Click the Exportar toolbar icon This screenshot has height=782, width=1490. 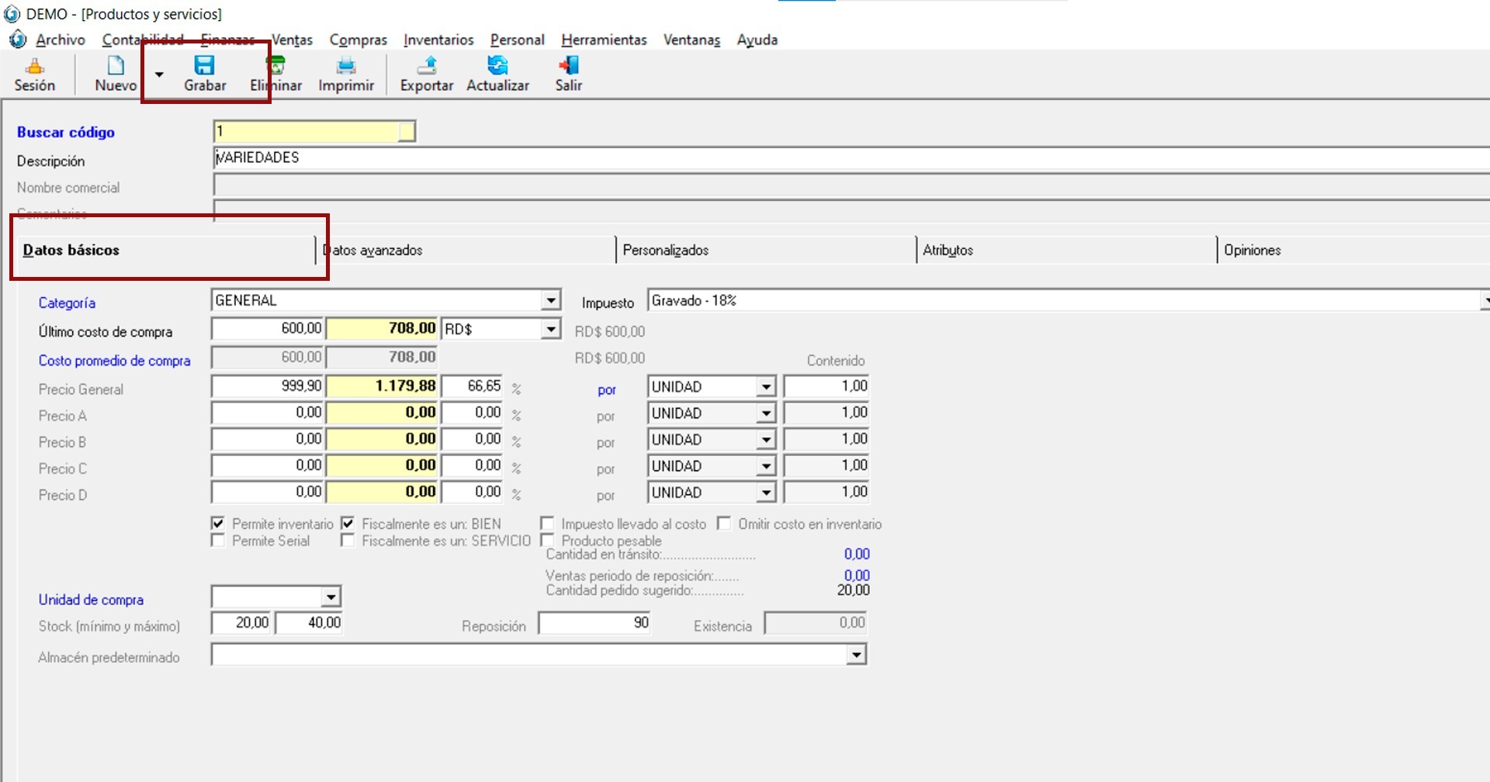tap(426, 66)
